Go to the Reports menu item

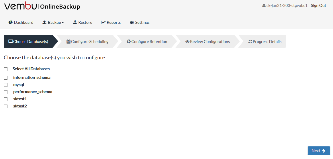(111, 22)
